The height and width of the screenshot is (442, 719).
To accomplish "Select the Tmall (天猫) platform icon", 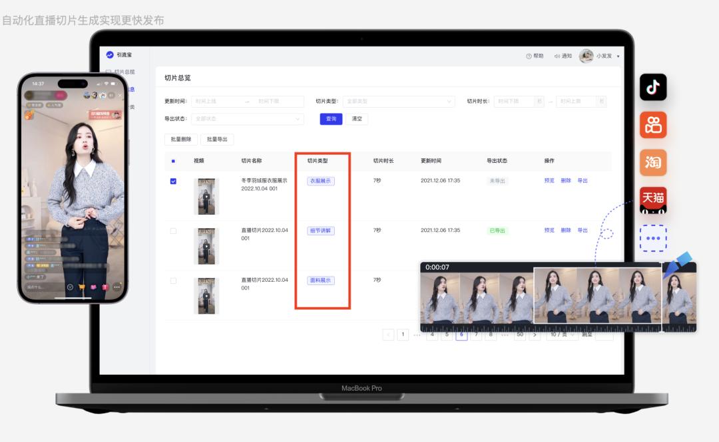I will [653, 201].
